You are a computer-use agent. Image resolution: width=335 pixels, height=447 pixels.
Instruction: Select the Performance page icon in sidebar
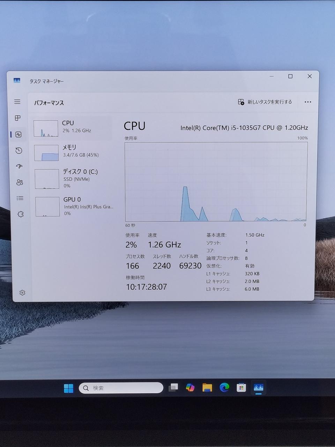coord(18,134)
